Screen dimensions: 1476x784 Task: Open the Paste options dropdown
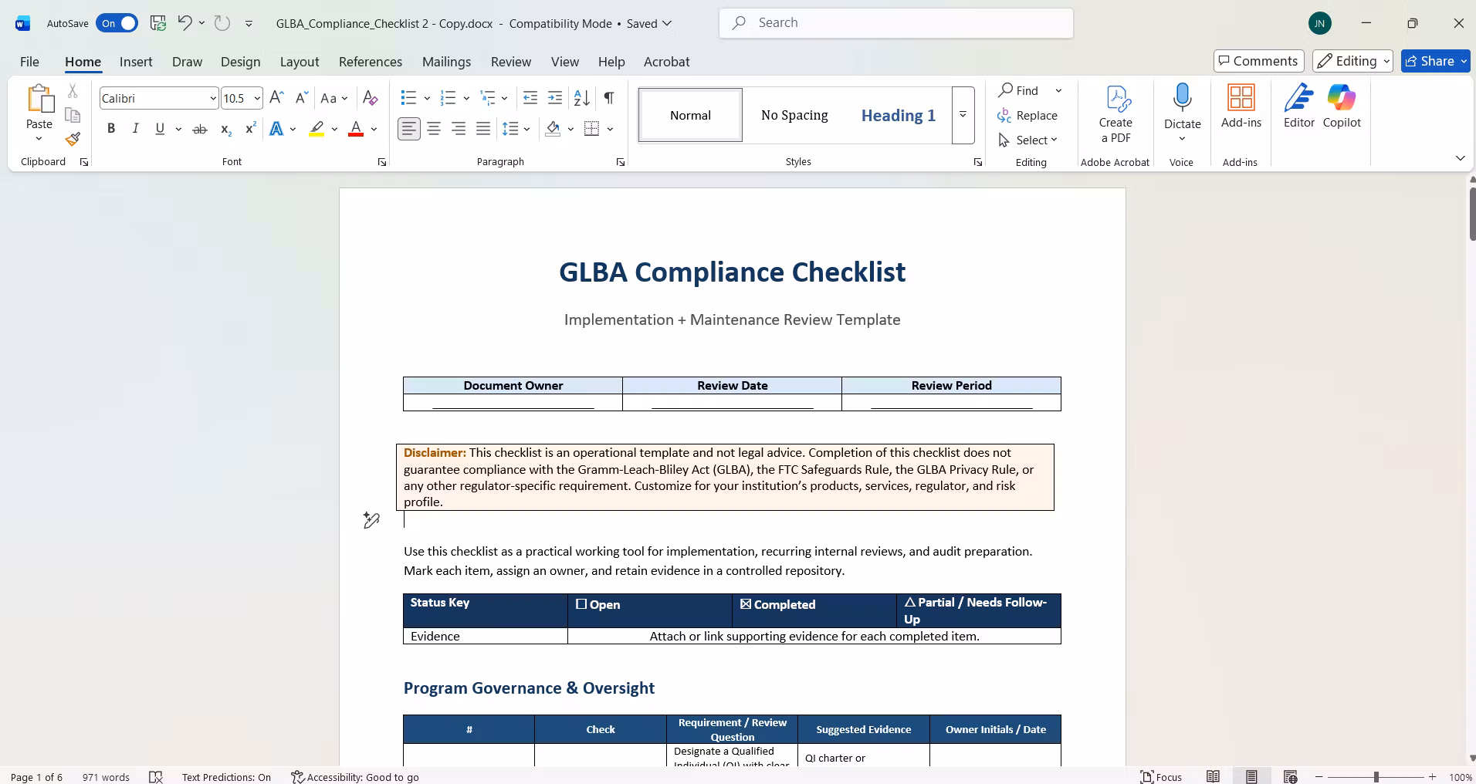click(39, 139)
